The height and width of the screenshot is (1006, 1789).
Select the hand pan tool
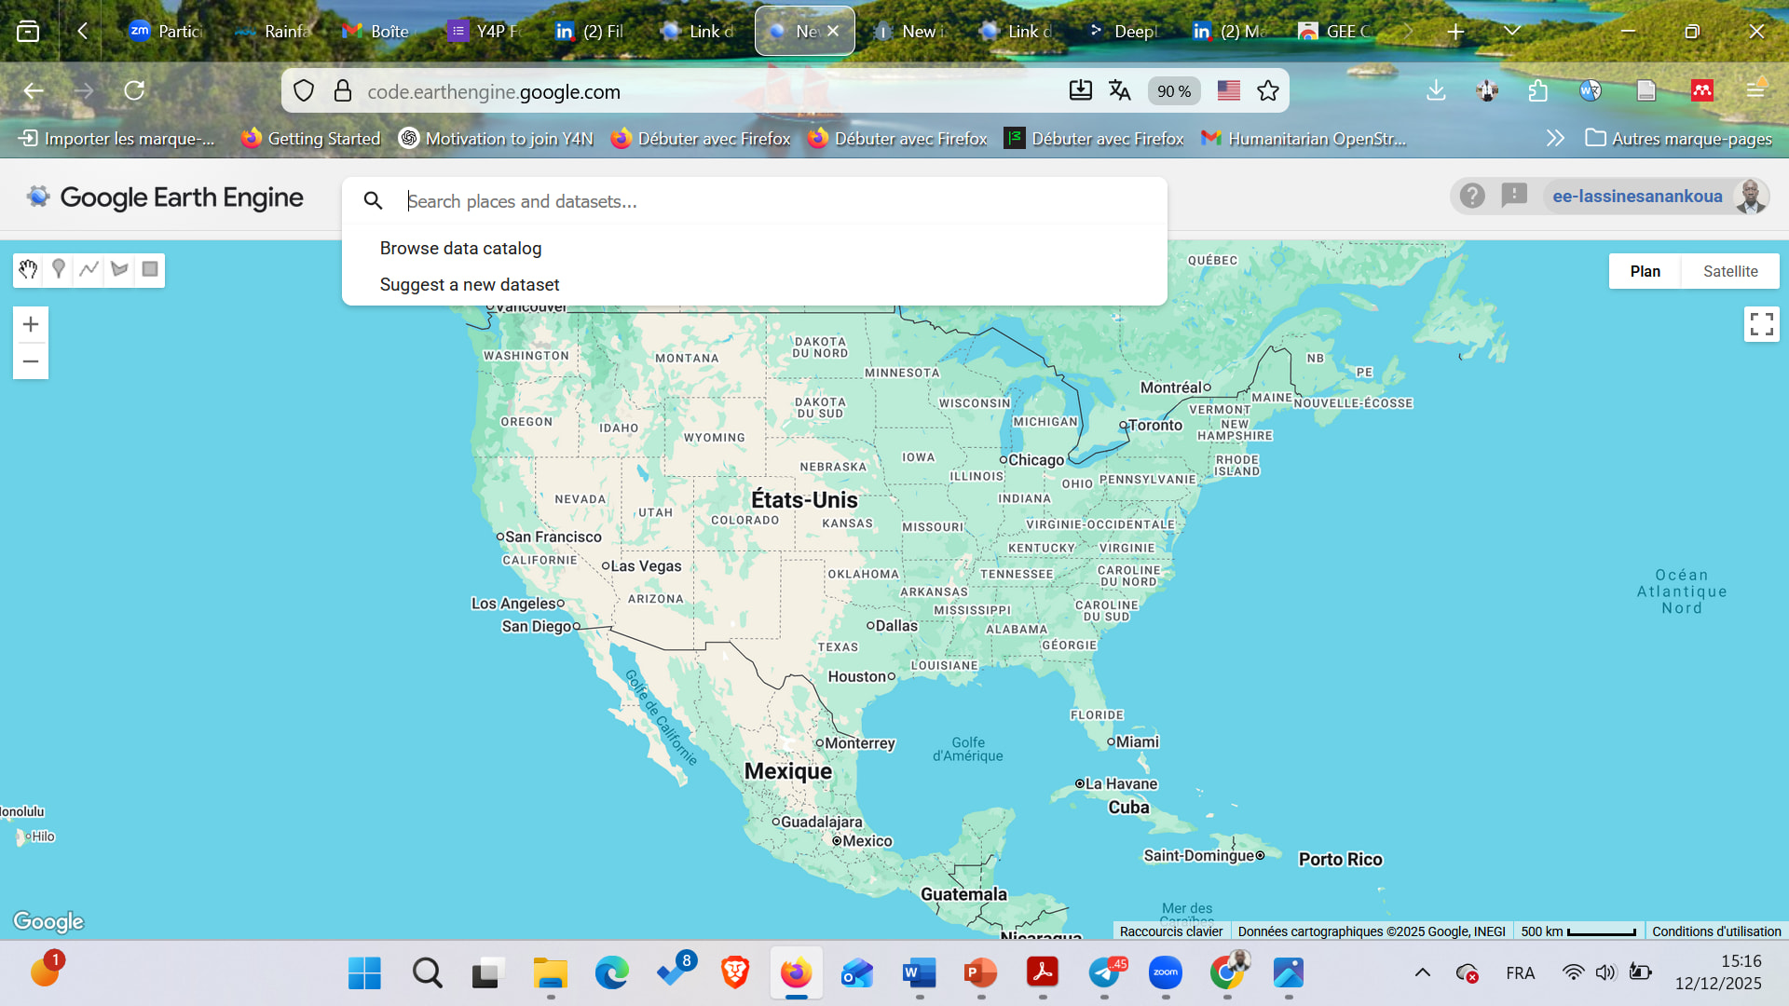coord(28,270)
